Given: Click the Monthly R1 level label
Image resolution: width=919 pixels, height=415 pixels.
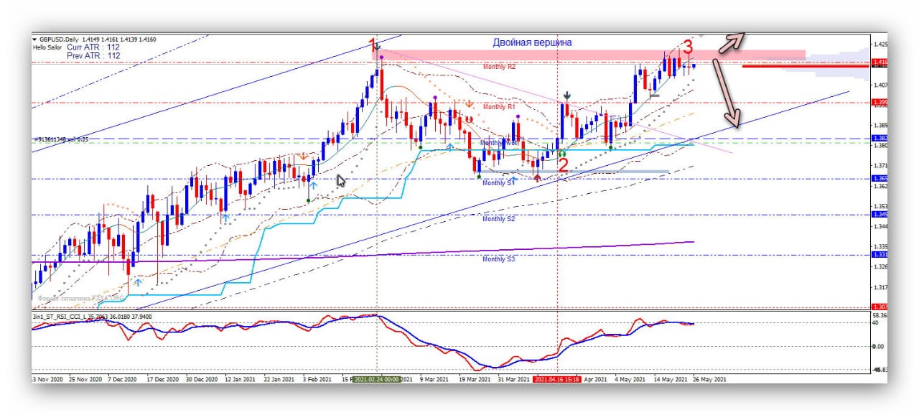Looking at the screenshot, I should 499,107.
